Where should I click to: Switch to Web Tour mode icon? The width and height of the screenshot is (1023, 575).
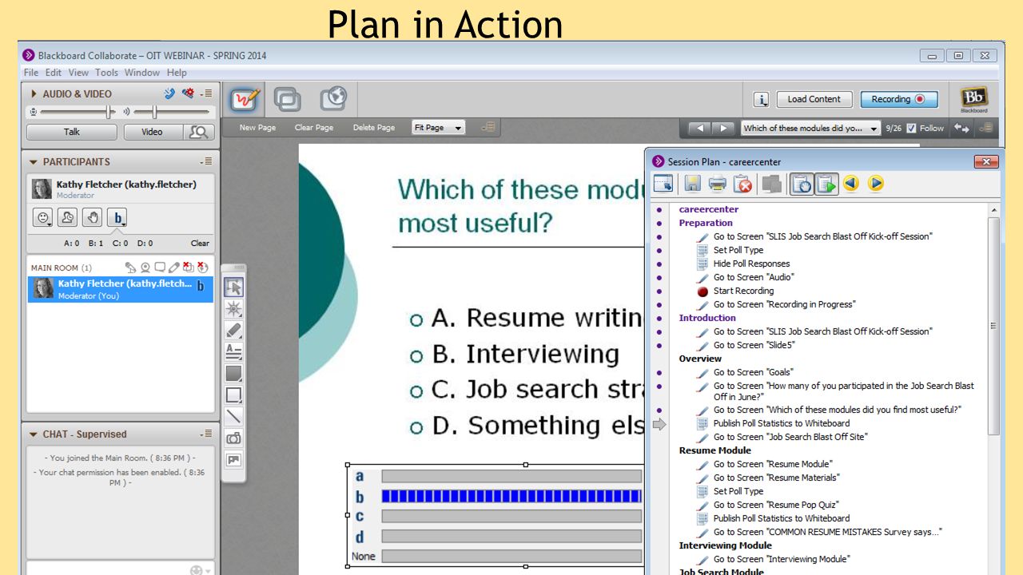333,99
